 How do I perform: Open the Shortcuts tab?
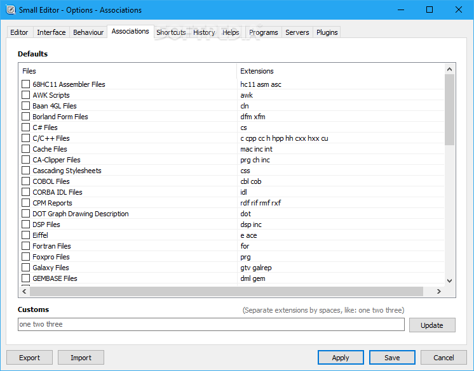[171, 32]
